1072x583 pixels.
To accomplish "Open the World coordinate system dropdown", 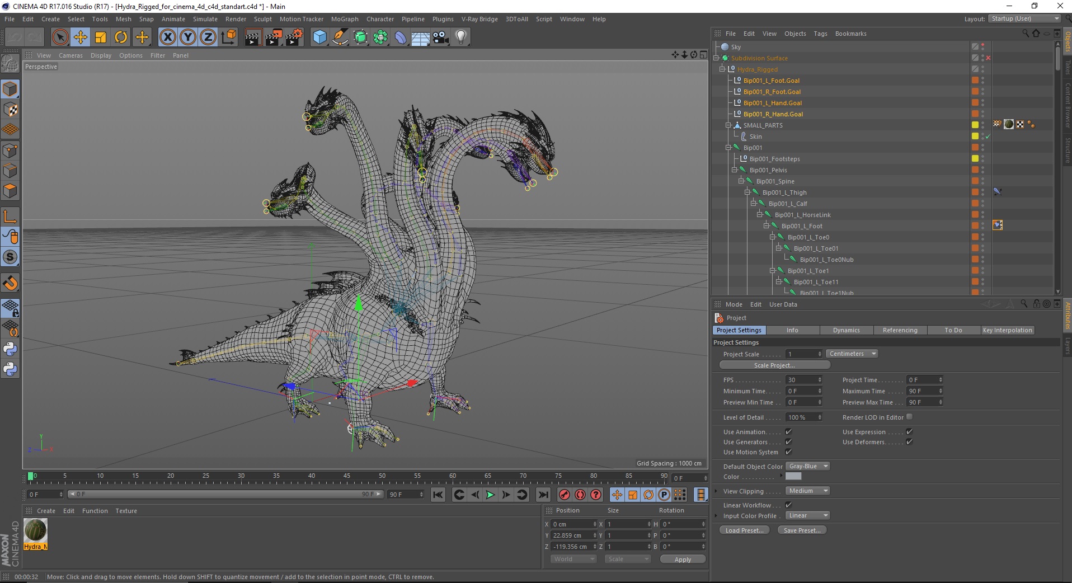I will pos(573,559).
